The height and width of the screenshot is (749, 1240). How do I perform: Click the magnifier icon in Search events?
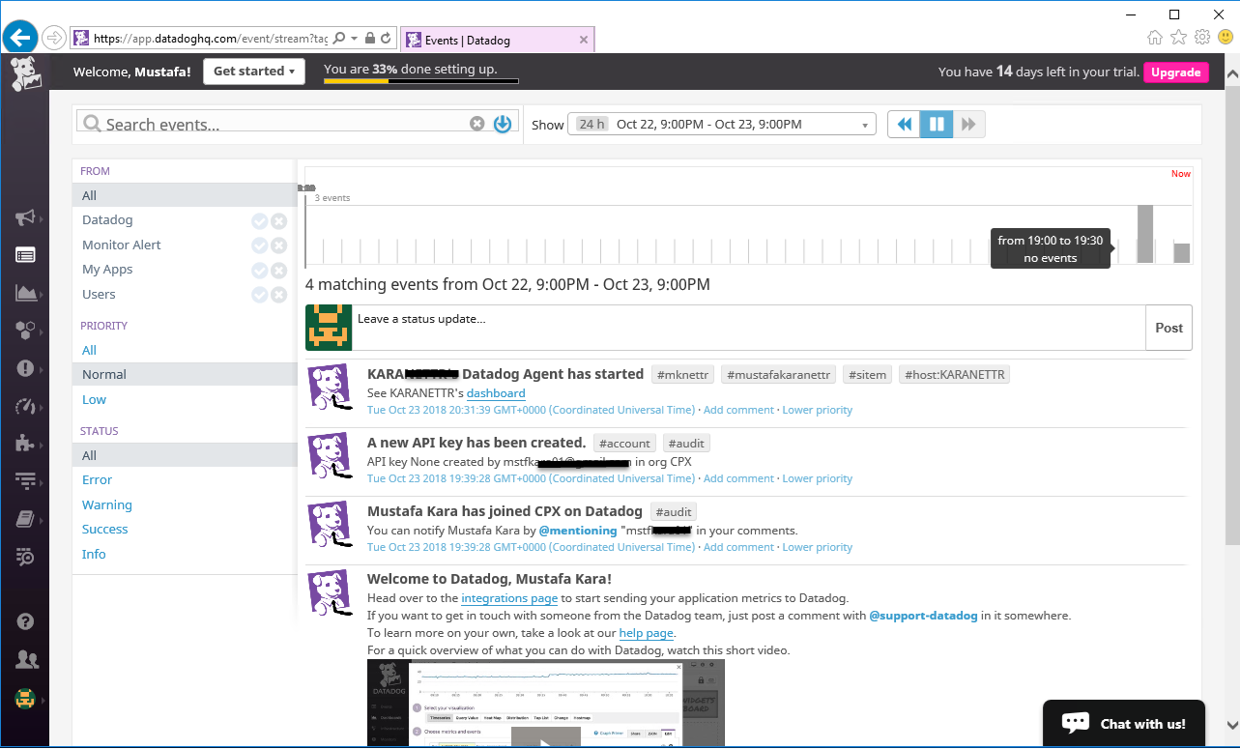[x=92, y=124]
